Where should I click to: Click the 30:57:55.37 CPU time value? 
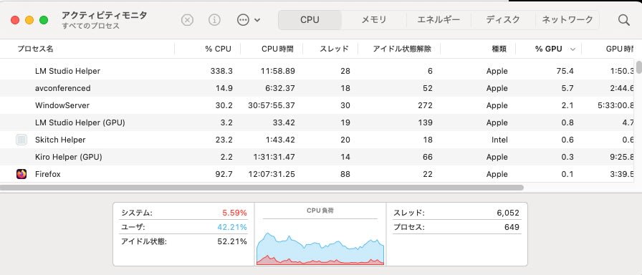click(272, 105)
